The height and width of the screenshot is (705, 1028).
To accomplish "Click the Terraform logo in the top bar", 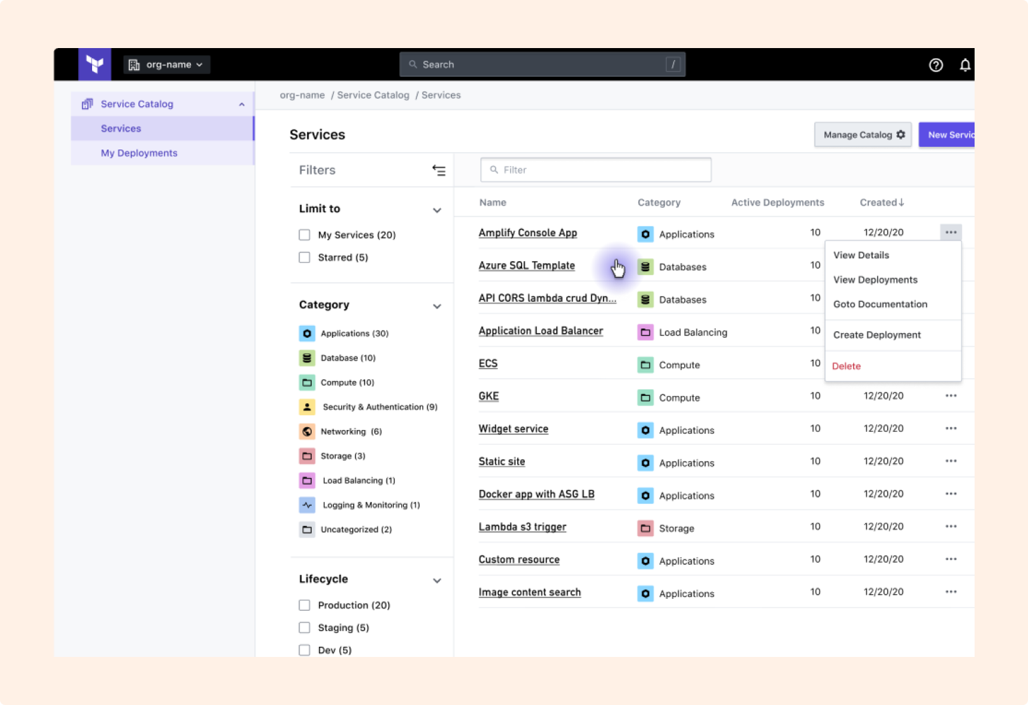I will (95, 64).
